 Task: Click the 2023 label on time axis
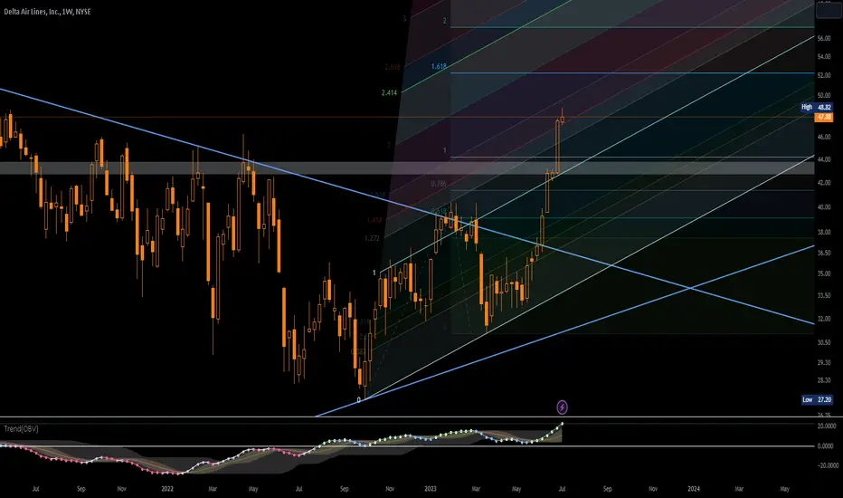(x=431, y=489)
